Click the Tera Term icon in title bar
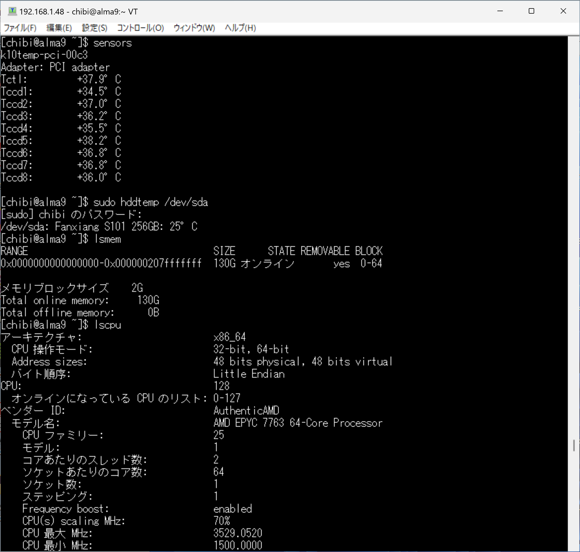This screenshot has width=580, height=552. click(12, 11)
